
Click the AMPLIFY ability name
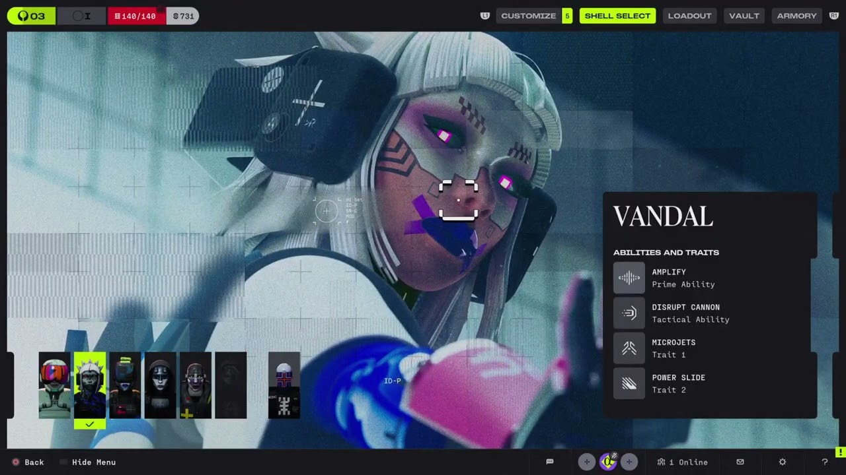coord(669,272)
